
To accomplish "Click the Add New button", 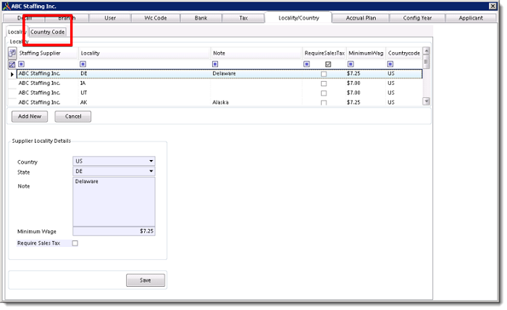I will coord(30,117).
